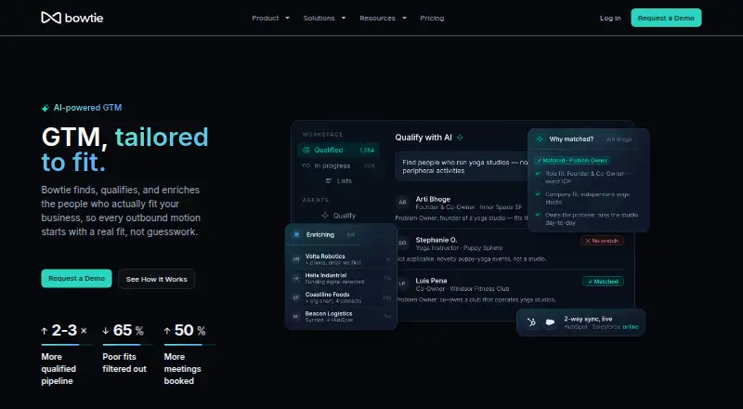The width and height of the screenshot is (743, 409).
Task: Select Qualified in the workspace sidebar
Action: (x=338, y=150)
